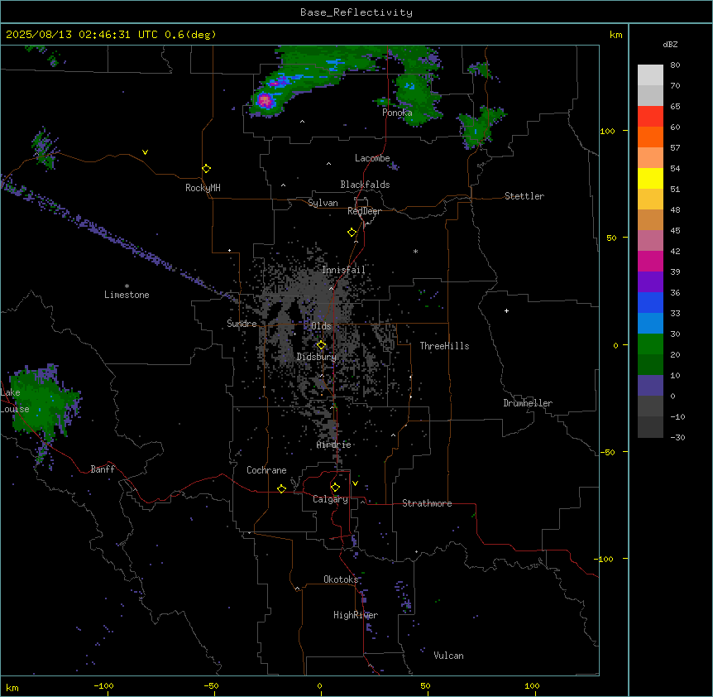Pick the orange 60-57 dBZ legend swatch

(650, 137)
